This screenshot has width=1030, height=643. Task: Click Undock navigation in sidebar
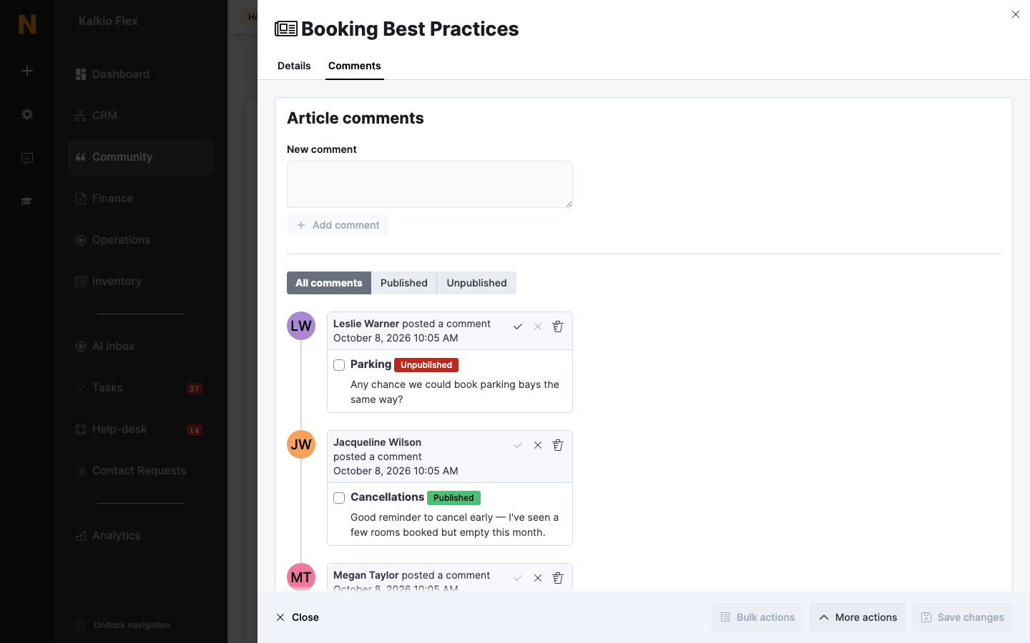(x=123, y=625)
